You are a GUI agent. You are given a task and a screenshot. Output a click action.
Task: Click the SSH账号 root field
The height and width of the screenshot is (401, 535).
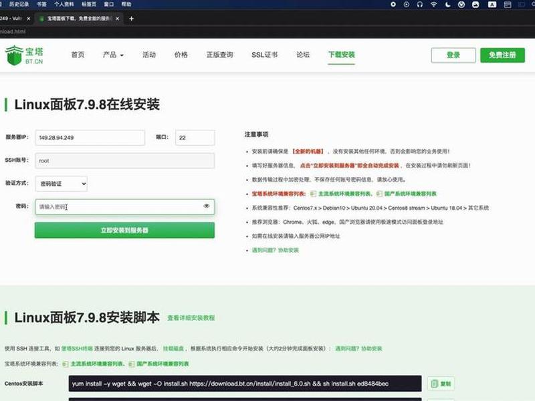coord(125,160)
